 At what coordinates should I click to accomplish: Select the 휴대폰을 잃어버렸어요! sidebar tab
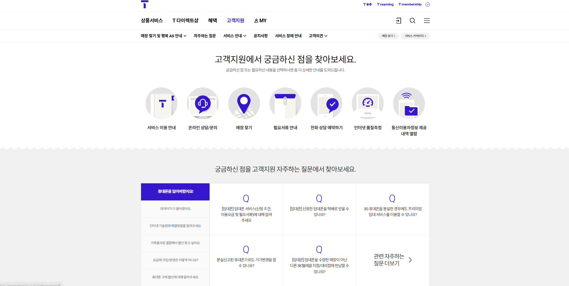175,192
